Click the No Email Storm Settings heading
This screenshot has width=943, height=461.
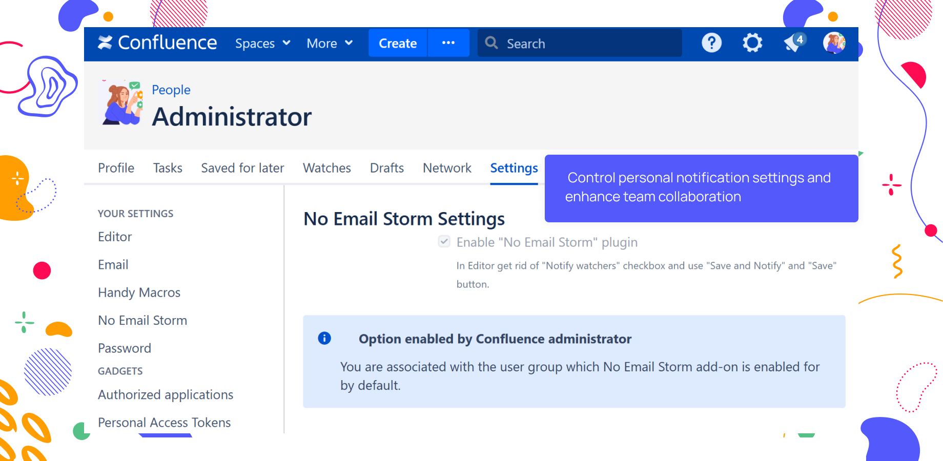(x=404, y=219)
